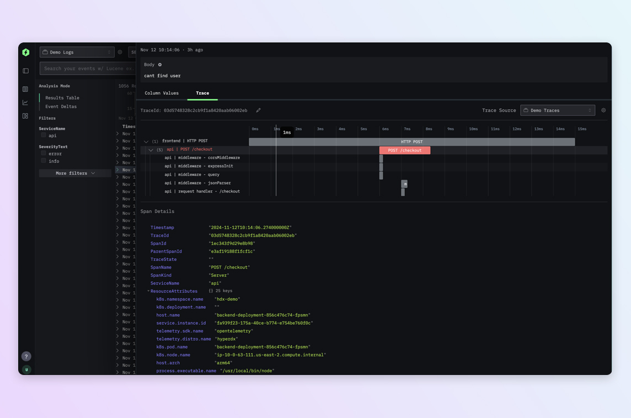Viewport: 631px width, 418px height.
Task: Check the info severity filter
Action: [x=44, y=161]
